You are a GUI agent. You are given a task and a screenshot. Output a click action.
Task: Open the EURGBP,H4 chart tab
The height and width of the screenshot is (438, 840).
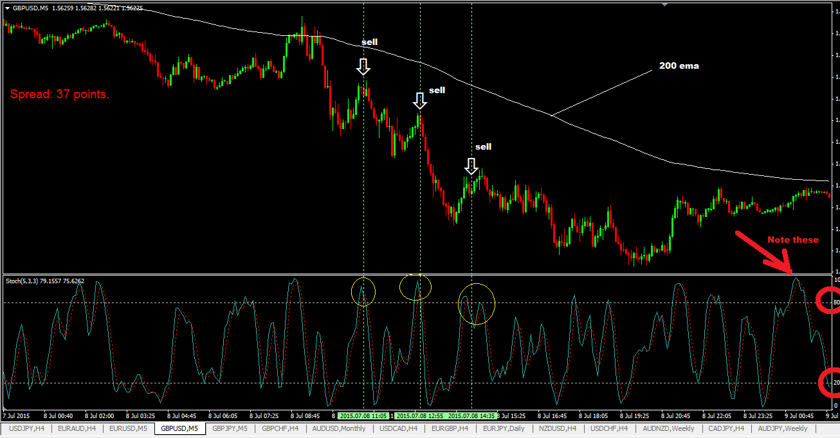click(450, 428)
